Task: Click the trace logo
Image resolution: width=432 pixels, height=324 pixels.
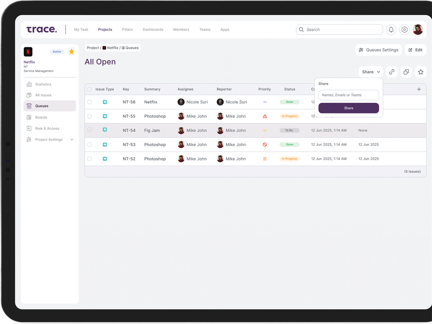Action: (x=42, y=29)
